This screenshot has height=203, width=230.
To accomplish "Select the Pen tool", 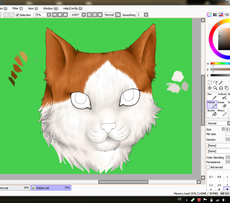I will (x=212, y=96).
